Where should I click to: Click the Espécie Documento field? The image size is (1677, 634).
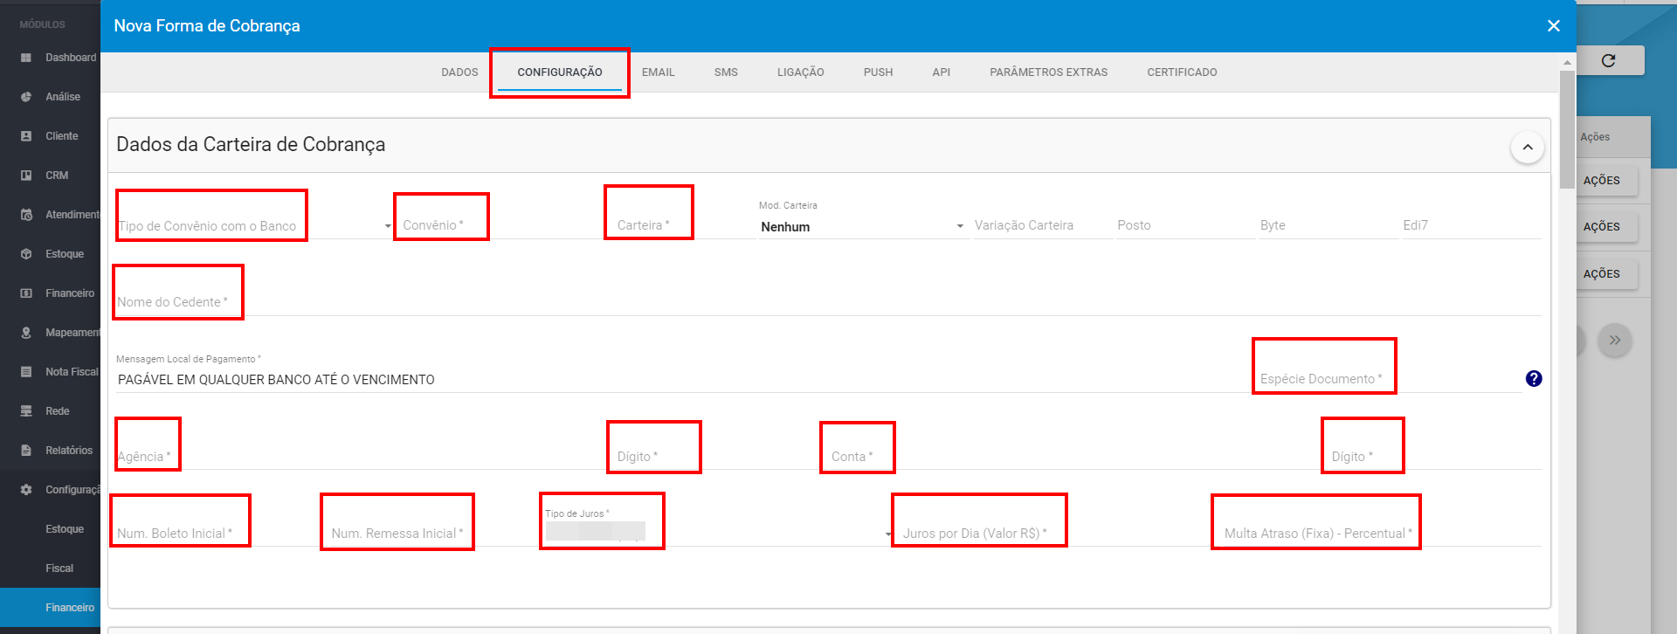click(1389, 379)
